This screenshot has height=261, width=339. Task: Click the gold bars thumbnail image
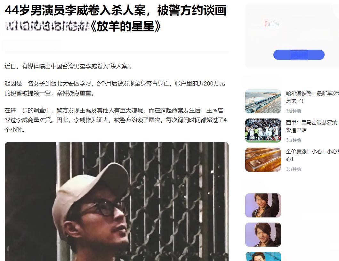pyautogui.click(x=263, y=159)
